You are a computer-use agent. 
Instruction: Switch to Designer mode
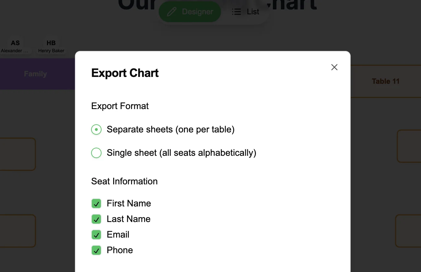pyautogui.click(x=190, y=12)
